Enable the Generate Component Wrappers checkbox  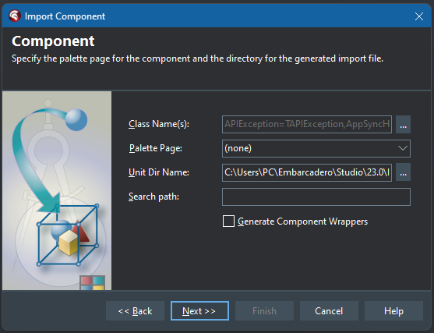point(228,221)
